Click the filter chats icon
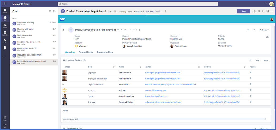Viewport: 276px width, 130px height. click(50, 11)
